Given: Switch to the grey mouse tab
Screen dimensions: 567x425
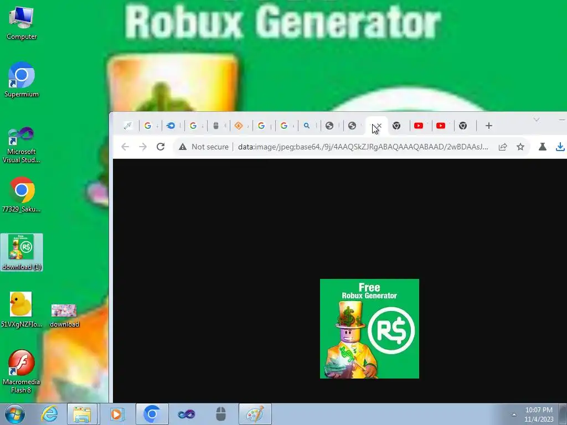Looking at the screenshot, I should coord(216,126).
